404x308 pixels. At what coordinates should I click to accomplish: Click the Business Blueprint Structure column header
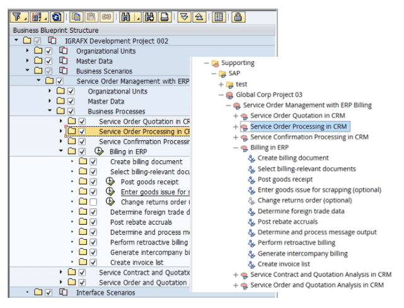click(142, 30)
